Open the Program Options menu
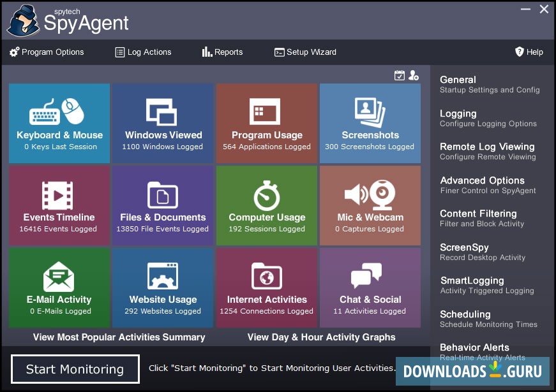 click(47, 52)
